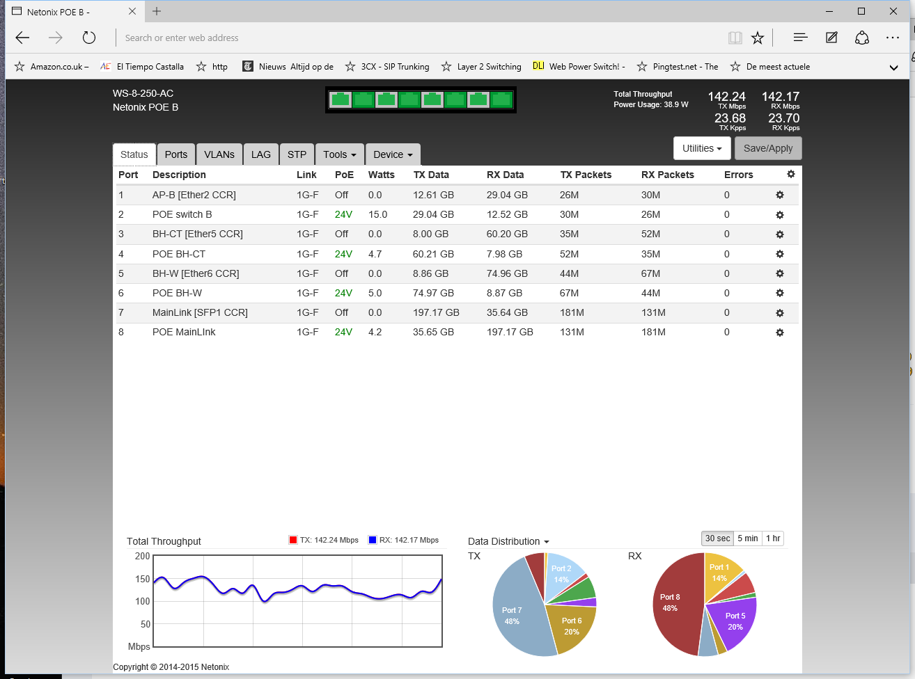The width and height of the screenshot is (915, 679).
Task: Refresh the page
Action: (88, 38)
